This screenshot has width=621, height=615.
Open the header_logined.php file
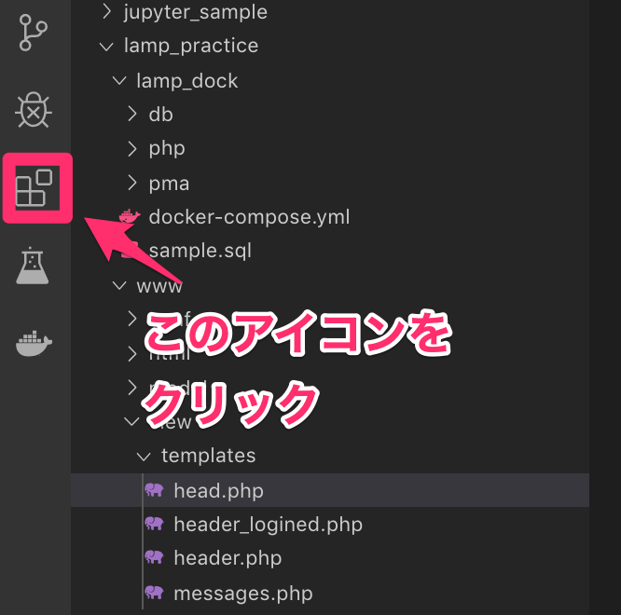(269, 525)
